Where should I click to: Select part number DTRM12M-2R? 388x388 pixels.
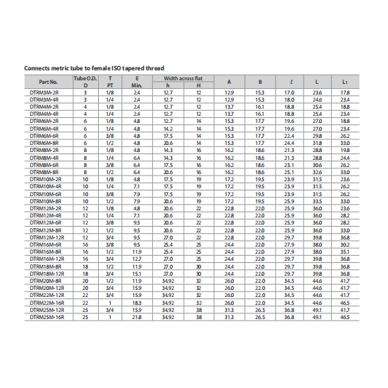tap(45, 209)
